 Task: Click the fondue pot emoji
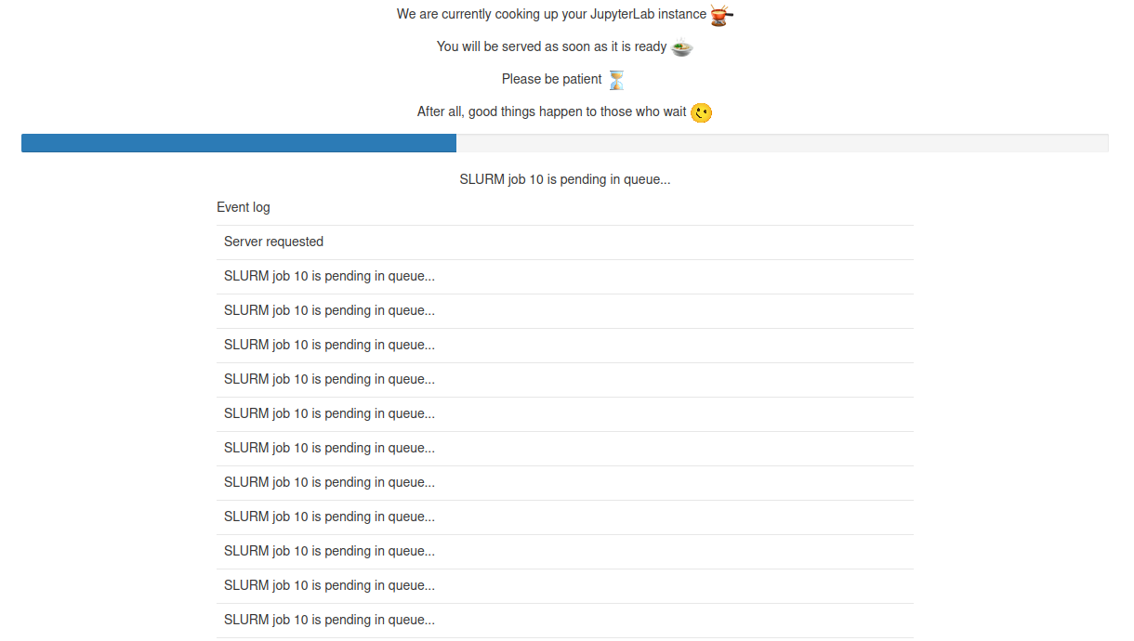pyautogui.click(x=722, y=15)
